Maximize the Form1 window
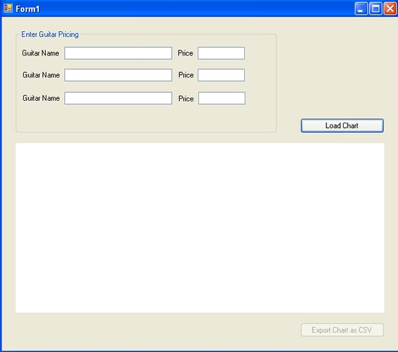398x352 pixels. [375, 9]
